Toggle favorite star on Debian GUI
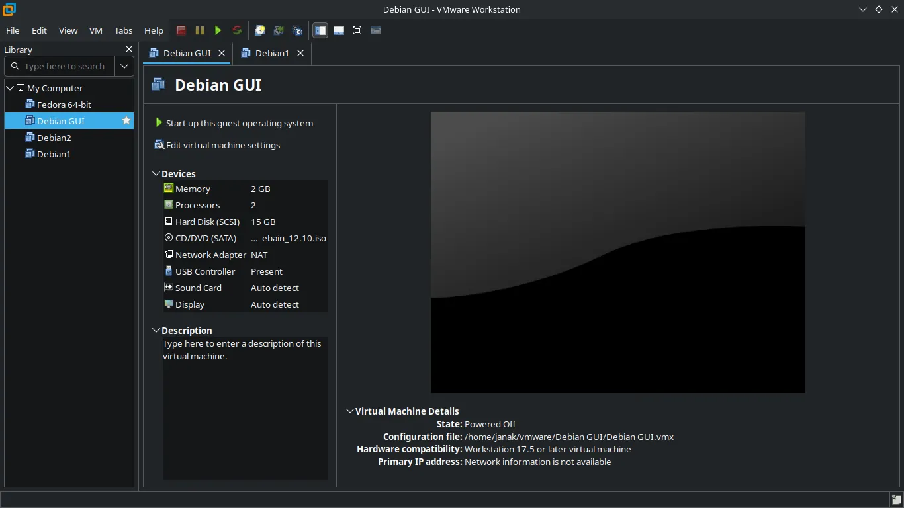 pyautogui.click(x=126, y=121)
